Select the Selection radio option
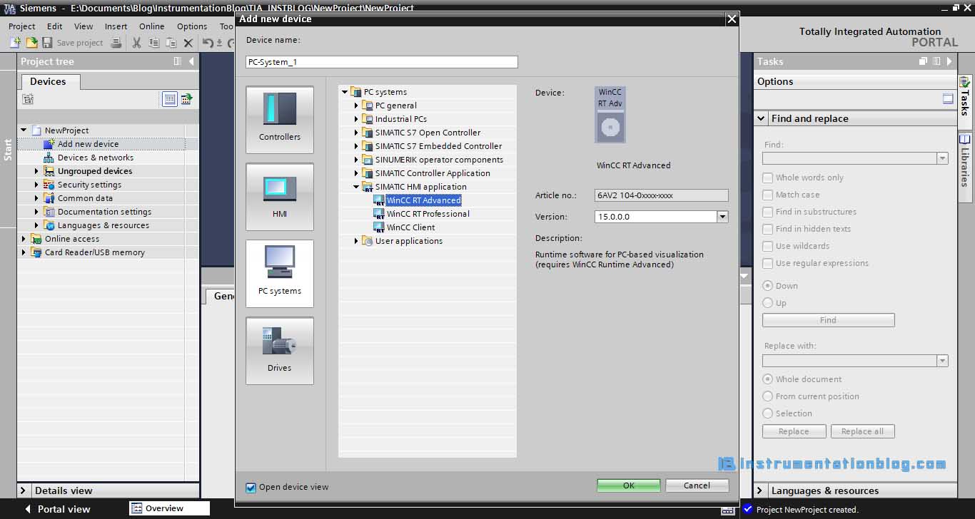This screenshot has height=519, width=975. coord(768,413)
